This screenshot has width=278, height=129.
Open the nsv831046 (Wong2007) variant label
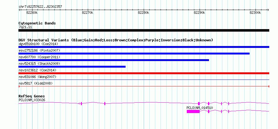(x=37, y=77)
